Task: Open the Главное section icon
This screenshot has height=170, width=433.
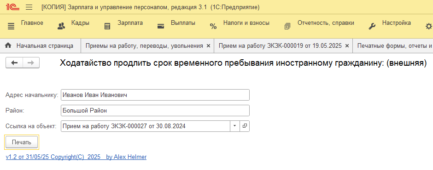Action: [x=11, y=27]
